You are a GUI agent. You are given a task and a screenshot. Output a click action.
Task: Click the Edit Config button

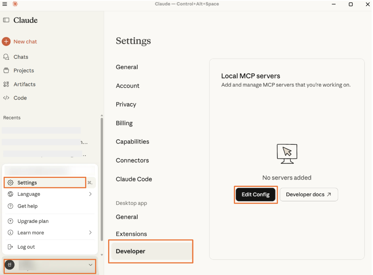256,195
